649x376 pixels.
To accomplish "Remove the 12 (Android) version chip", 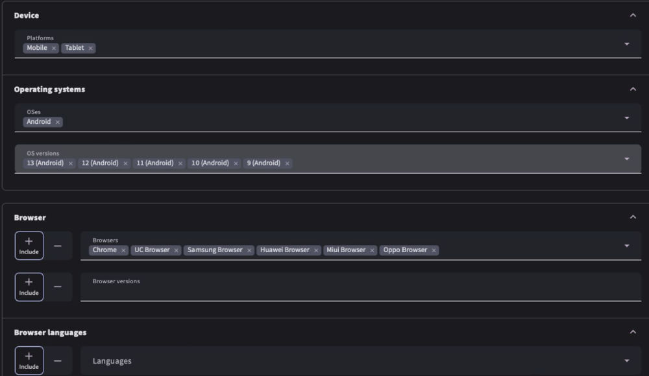I will point(125,163).
